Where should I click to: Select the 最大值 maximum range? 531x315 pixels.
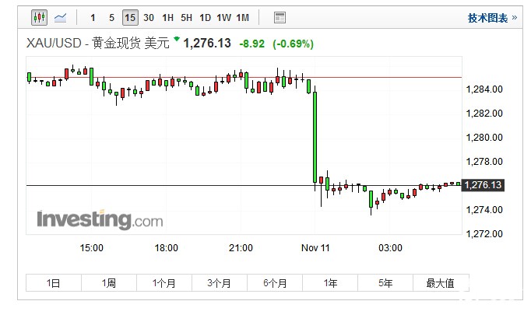[441, 283]
